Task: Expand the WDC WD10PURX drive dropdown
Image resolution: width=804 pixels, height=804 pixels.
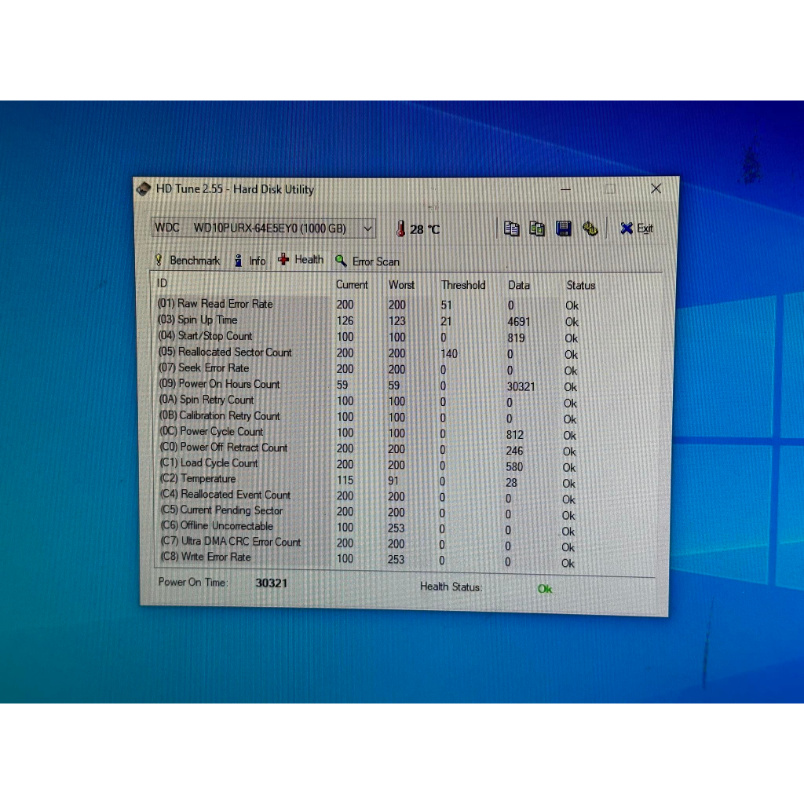Action: pyautogui.click(x=367, y=228)
